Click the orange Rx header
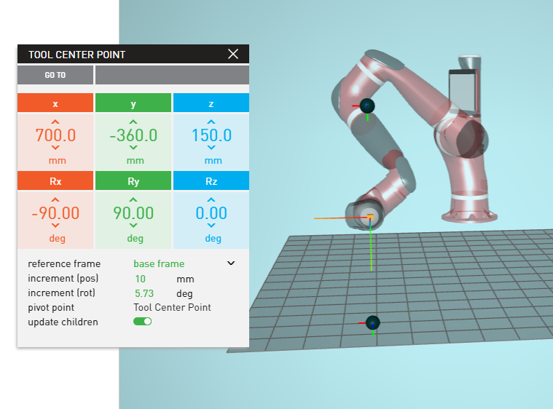The image size is (553, 409). [x=55, y=180]
